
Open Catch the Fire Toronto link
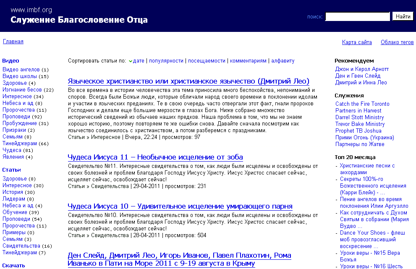(362, 104)
